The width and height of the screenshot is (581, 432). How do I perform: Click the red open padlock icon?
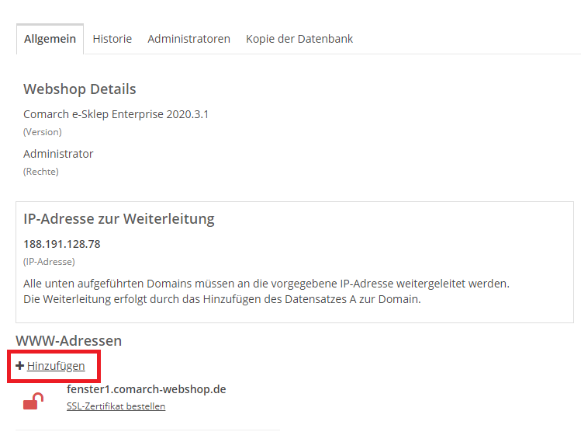(x=33, y=401)
